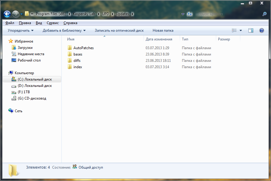Open the view options dropdown arrow
The height and width of the screenshot is (181, 271).
tap(241, 31)
